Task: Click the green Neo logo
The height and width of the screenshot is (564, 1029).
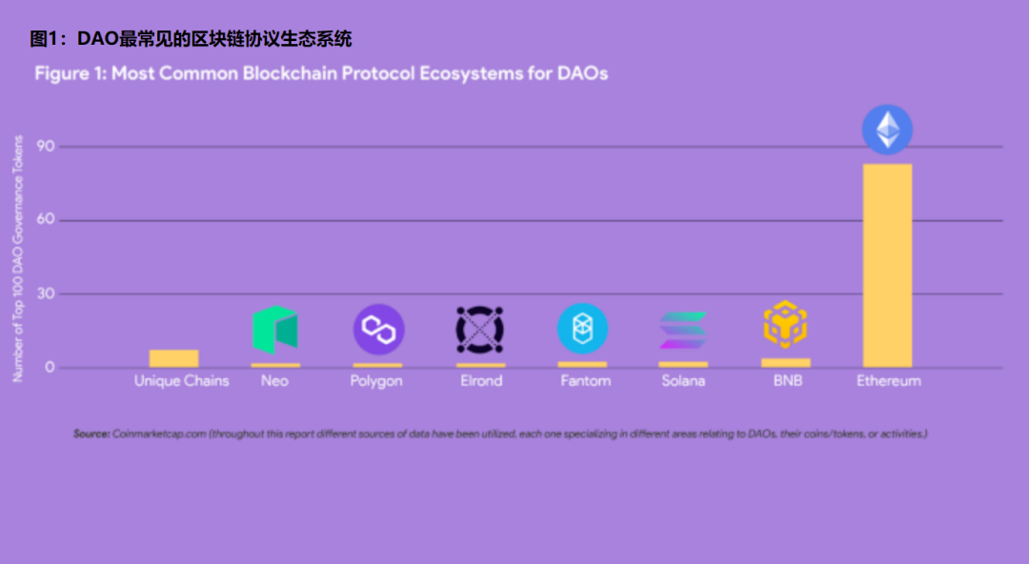Action: 275,330
